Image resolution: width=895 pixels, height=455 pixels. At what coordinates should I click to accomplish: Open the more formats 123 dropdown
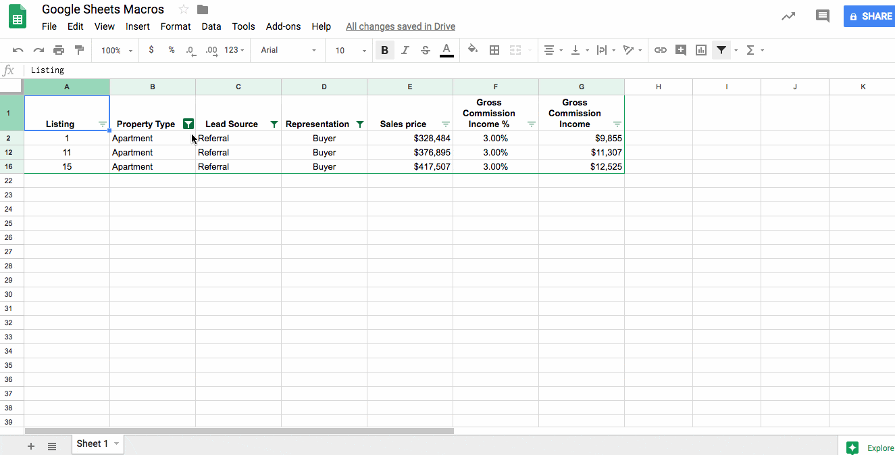(x=232, y=50)
